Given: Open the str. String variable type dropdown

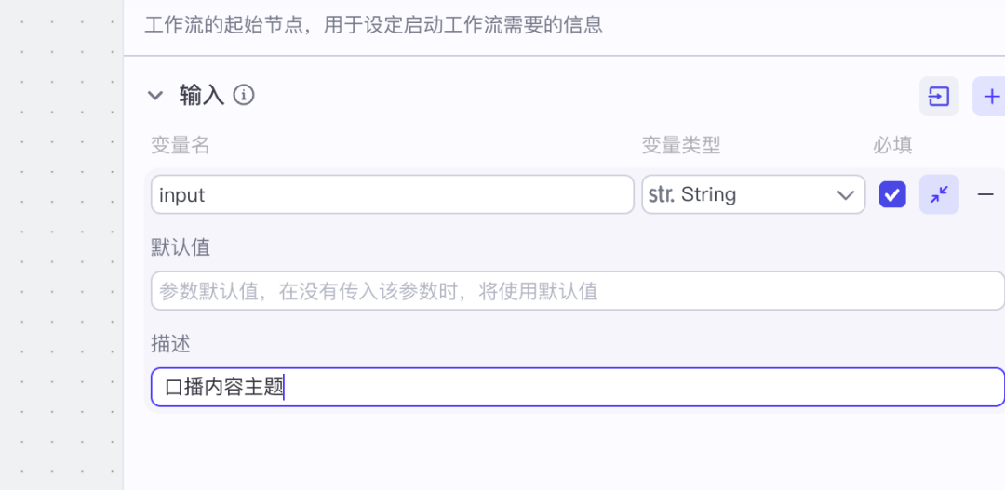Looking at the screenshot, I should pyautogui.click(x=753, y=194).
